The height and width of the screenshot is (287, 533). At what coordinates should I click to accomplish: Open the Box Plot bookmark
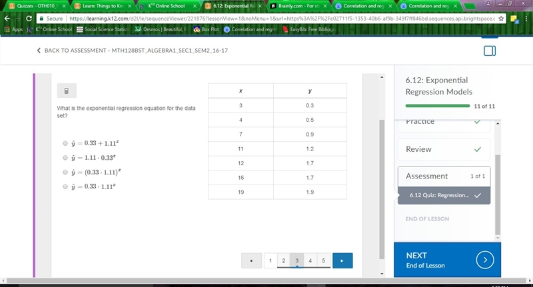207,29
